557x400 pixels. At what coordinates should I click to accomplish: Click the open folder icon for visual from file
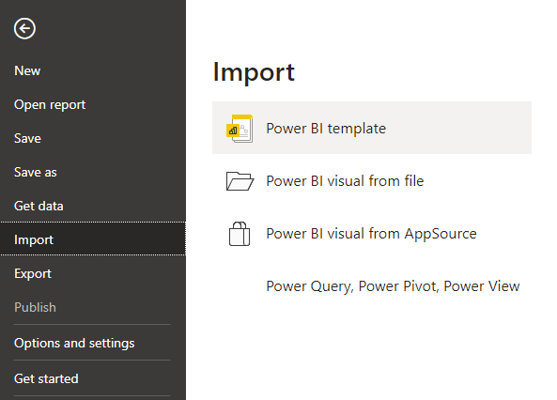tap(240, 181)
